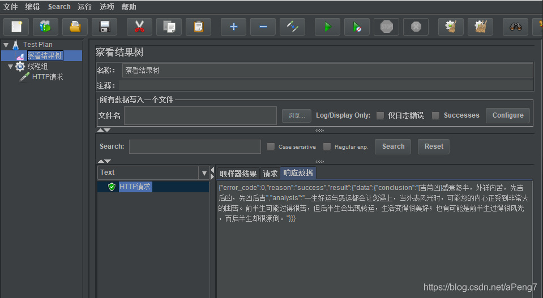Select 线程组 in the test plan tree
Image resolution: width=543 pixels, height=298 pixels.
[37, 66]
